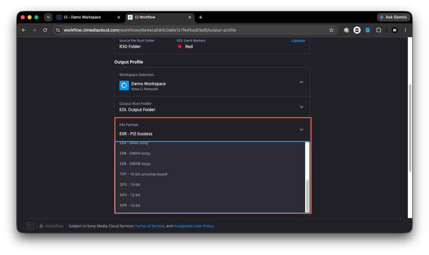Click the browser reload icon
The image size is (429, 255).
point(45,30)
